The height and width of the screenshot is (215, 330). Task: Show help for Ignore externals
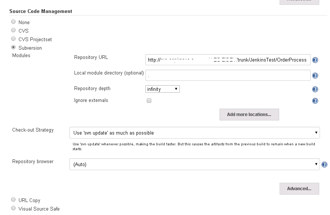(x=315, y=101)
